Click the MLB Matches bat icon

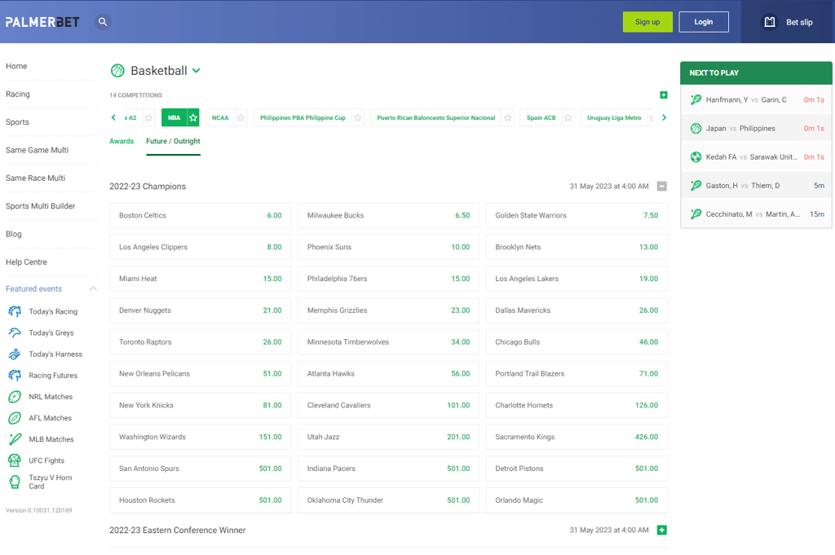coord(15,439)
